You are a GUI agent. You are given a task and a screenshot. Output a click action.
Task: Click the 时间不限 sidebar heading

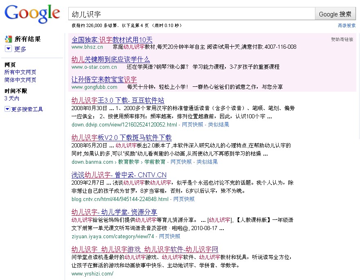point(16,91)
